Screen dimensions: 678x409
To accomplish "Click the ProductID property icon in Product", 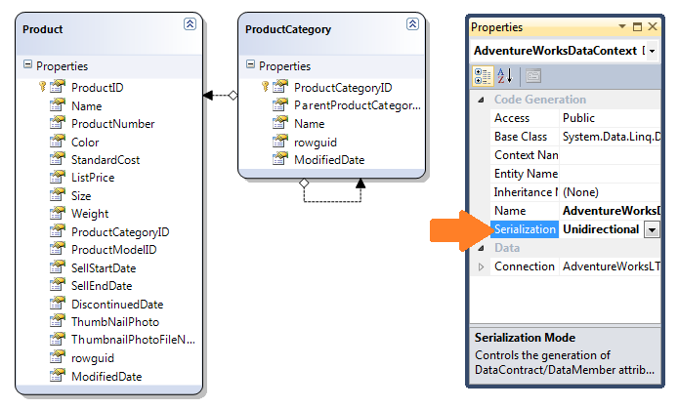I will (x=58, y=87).
